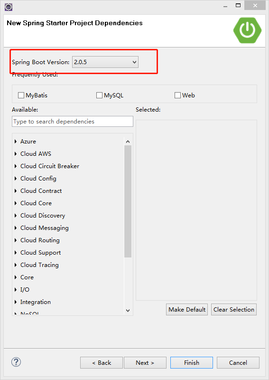269x380 pixels.
Task: Expand the Cloud Core group
Action: pos(16,203)
